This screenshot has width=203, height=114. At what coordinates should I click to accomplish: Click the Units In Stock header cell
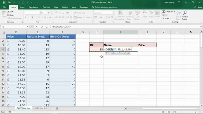[38, 37]
